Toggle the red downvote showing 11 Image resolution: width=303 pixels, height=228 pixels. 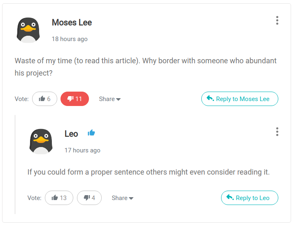pos(75,99)
